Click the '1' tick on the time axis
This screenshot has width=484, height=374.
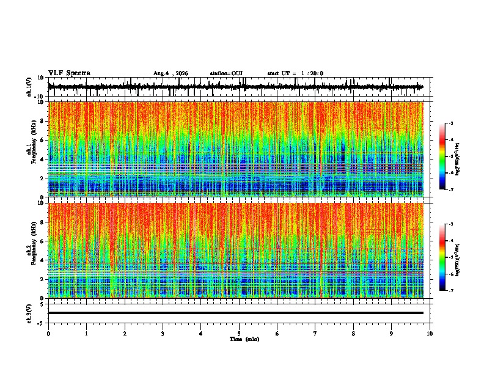click(86, 334)
